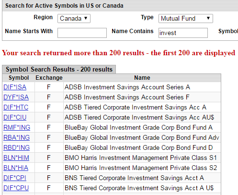Open the RBD*ING symbol link
This screenshot has height=195, width=238.
pyautogui.click(x=16, y=148)
